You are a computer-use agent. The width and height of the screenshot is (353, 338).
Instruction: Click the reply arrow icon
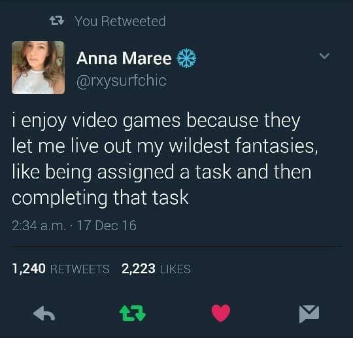point(44,313)
